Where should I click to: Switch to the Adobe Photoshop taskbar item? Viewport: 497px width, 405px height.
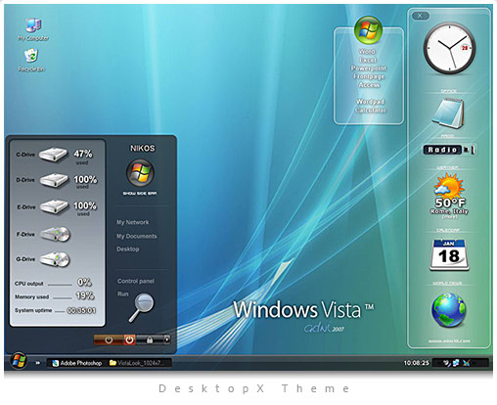click(77, 363)
